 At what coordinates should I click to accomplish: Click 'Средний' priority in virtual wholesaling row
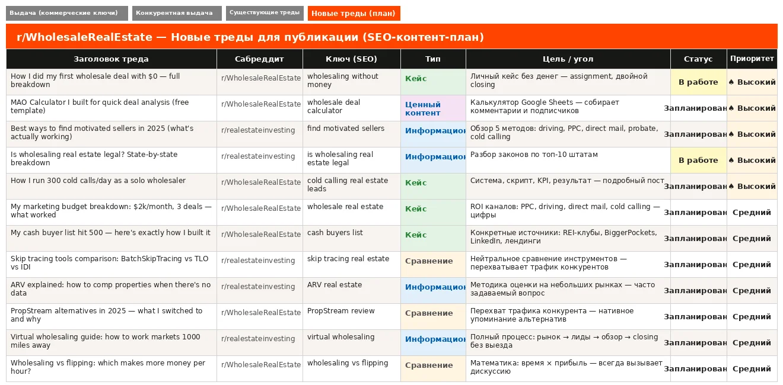point(752,343)
